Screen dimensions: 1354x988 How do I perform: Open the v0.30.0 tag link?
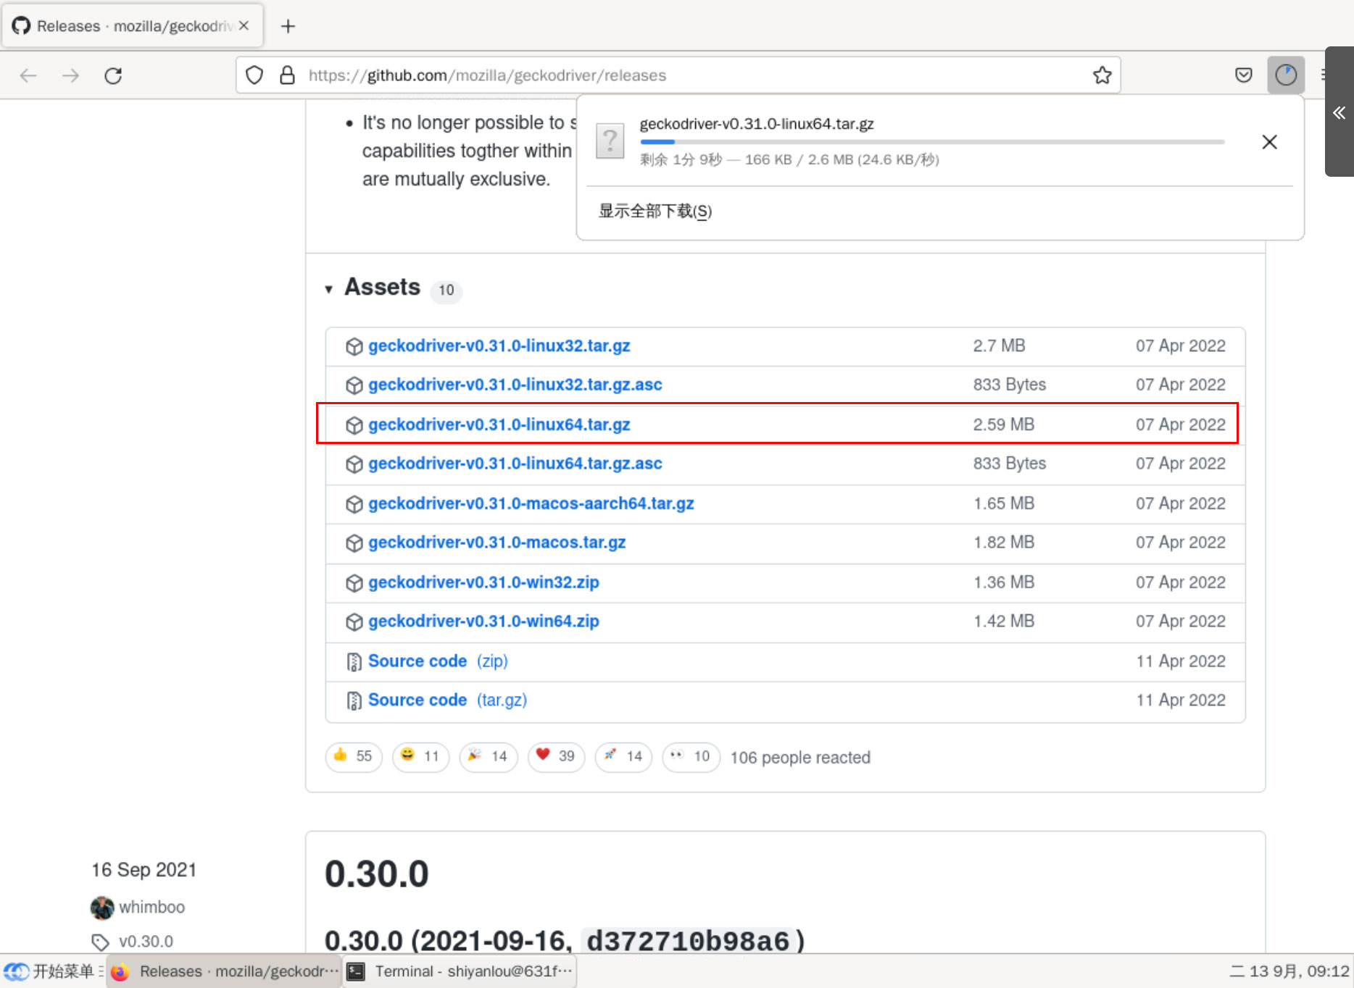(146, 941)
